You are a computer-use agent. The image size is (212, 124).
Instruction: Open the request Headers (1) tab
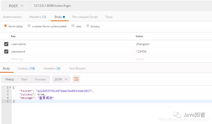coord(38,17)
